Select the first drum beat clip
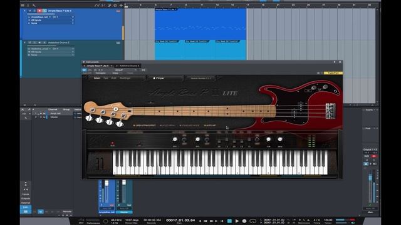This screenshot has width=401, height=225. (170, 50)
